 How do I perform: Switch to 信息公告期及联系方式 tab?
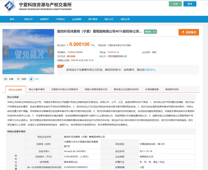coord(96,89)
